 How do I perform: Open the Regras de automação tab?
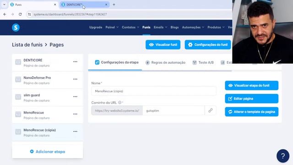tap(165, 62)
